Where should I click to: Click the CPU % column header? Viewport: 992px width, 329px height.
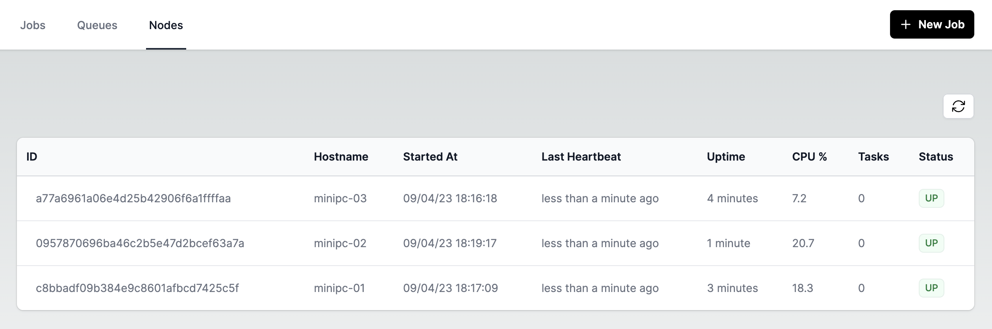coord(809,157)
